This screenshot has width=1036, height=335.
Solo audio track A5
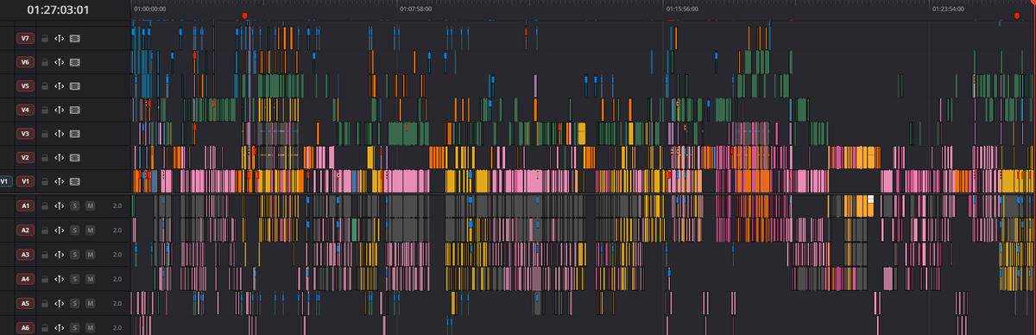click(x=75, y=304)
